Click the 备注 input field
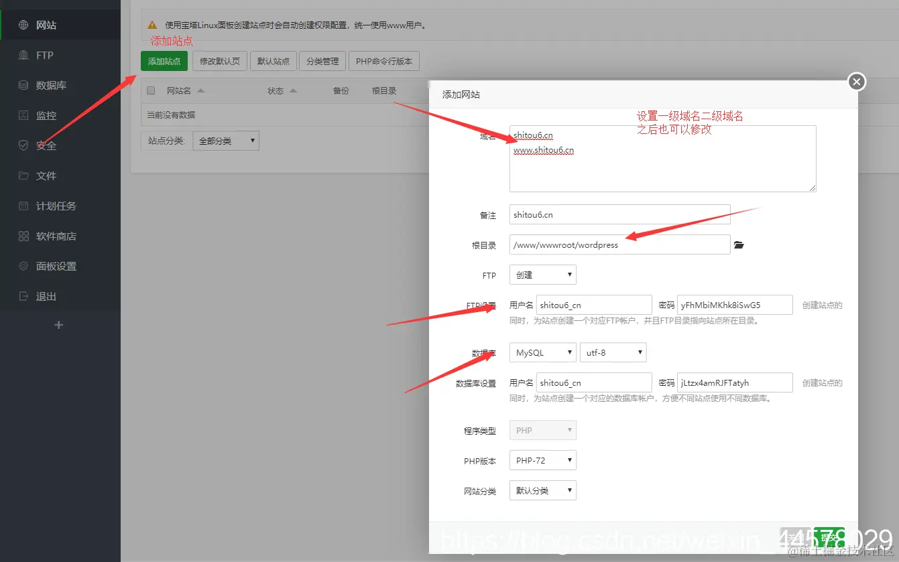This screenshot has height=562, width=899. click(x=619, y=215)
